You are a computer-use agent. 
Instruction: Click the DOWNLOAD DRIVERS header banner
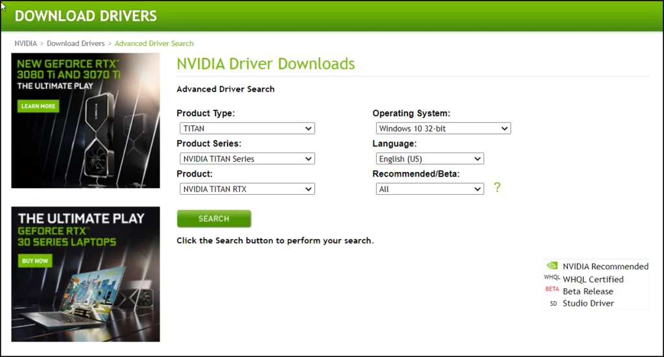(x=86, y=16)
